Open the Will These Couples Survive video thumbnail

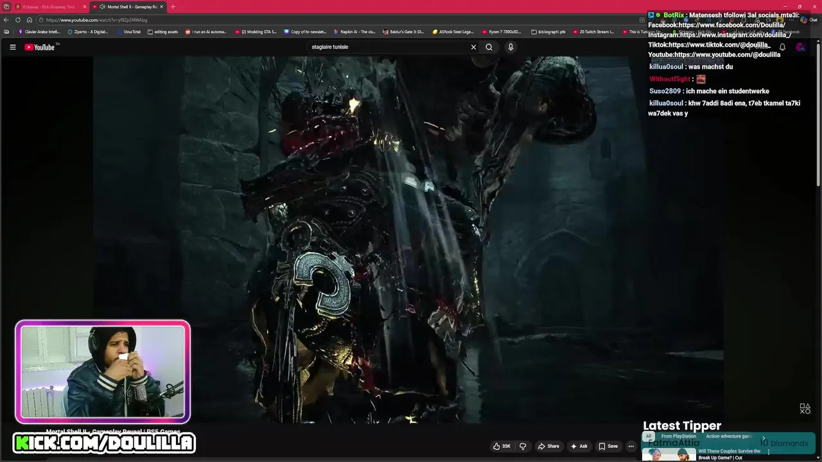tap(669, 455)
